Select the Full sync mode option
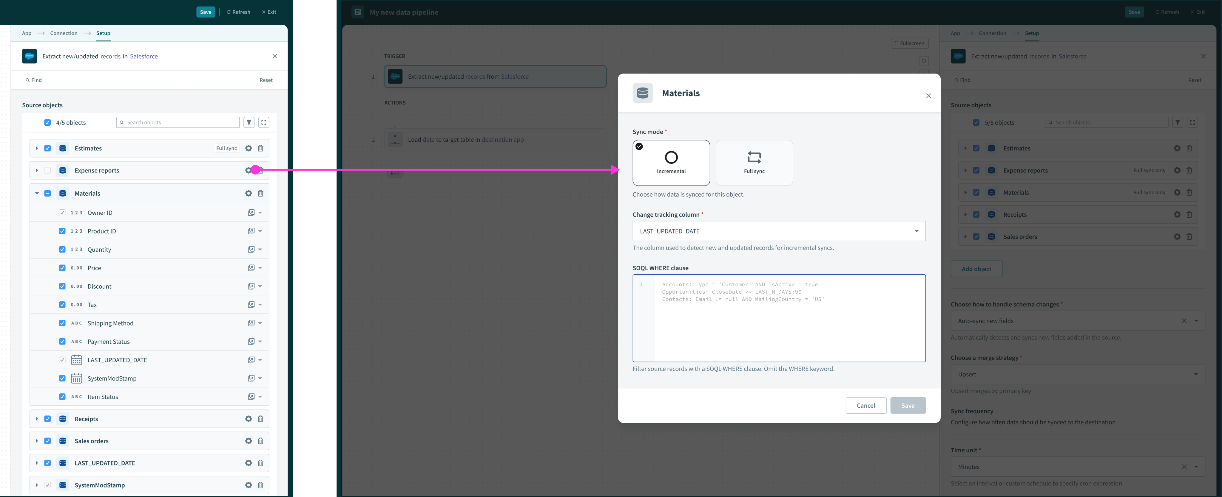Viewport: 1222px width, 497px height. 754,162
